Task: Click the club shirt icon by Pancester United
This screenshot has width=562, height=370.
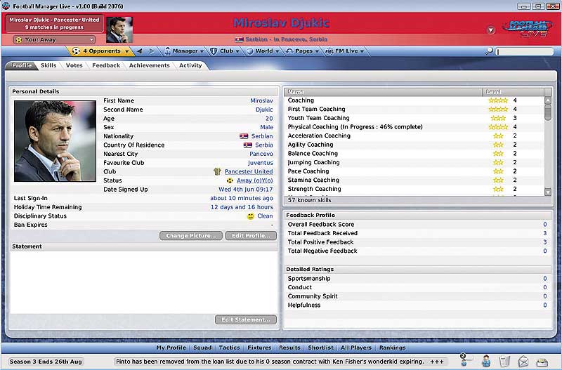Action: pos(217,171)
